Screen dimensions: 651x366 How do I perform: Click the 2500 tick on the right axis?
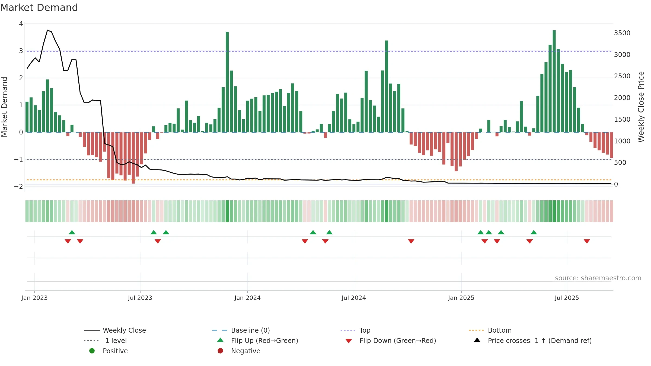tap(622, 76)
